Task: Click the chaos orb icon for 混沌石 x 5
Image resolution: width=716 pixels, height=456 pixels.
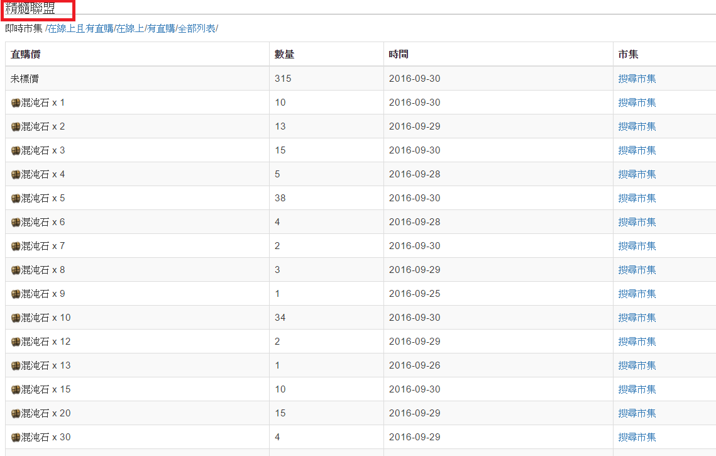Action: (x=16, y=198)
